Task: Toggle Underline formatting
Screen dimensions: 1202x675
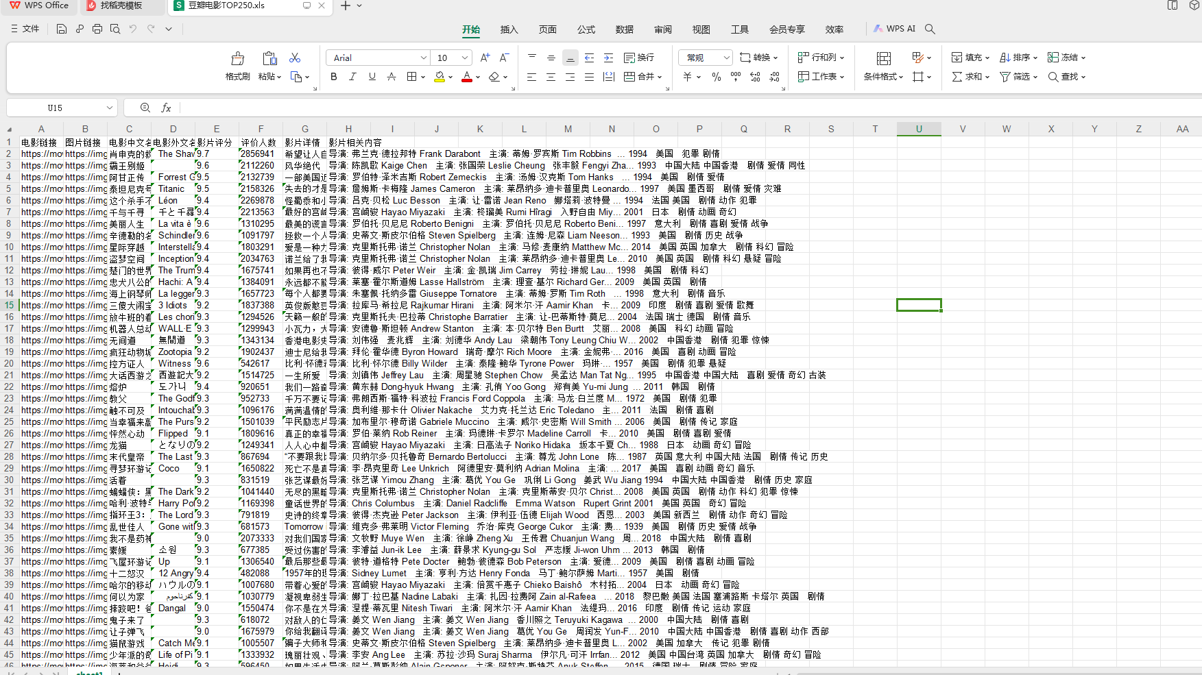Action: tap(372, 77)
